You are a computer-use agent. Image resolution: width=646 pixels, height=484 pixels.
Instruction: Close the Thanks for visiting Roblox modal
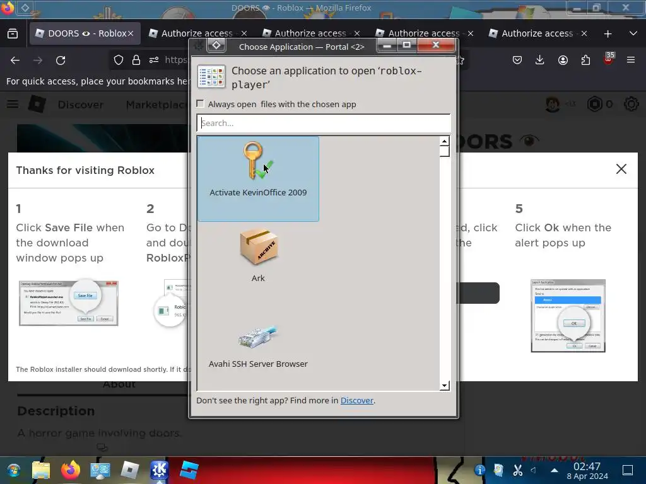(x=621, y=169)
